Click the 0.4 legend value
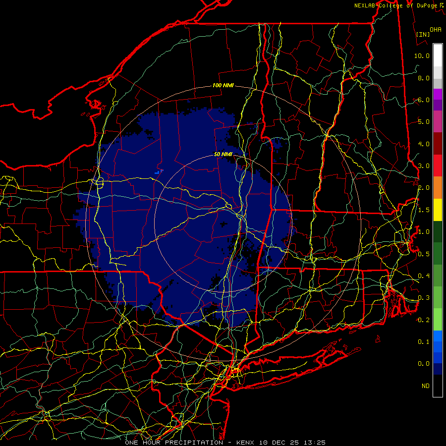Viewport: 446px width, 446px height. coord(424,276)
